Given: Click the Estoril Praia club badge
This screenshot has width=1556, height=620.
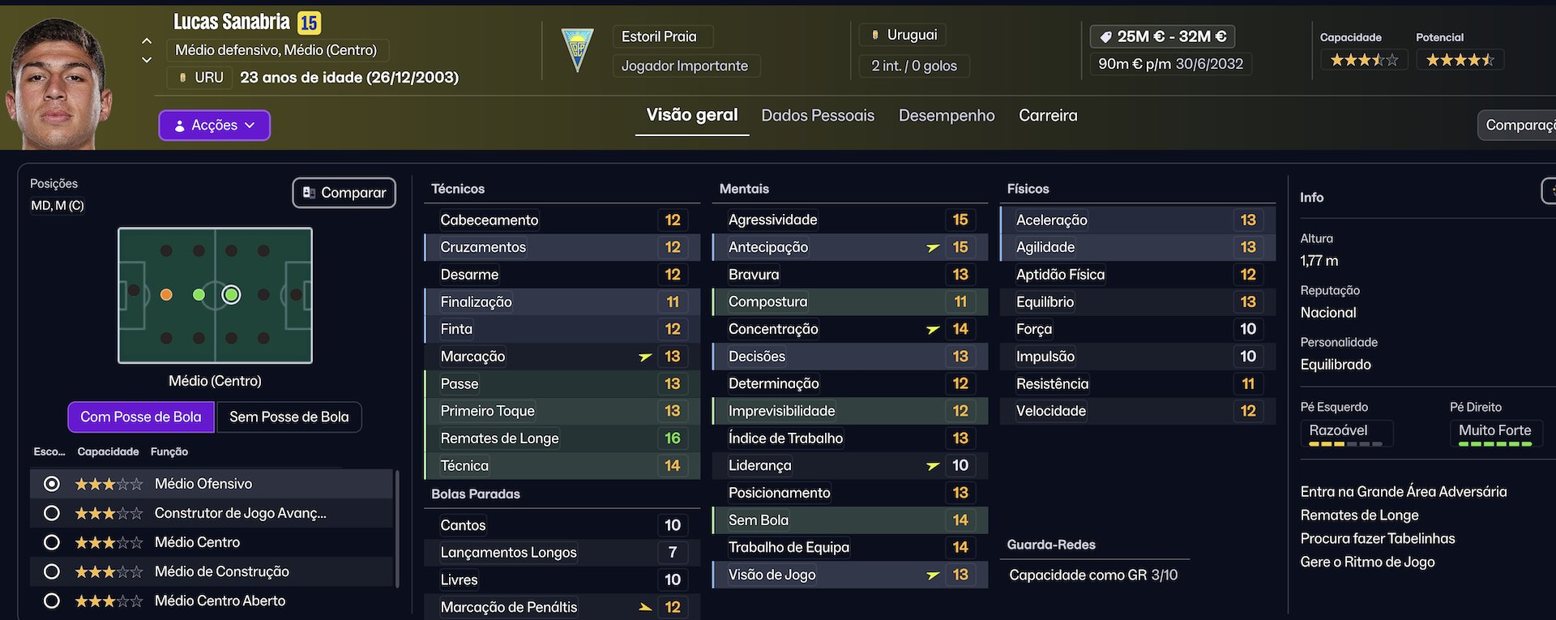Looking at the screenshot, I should point(577,50).
